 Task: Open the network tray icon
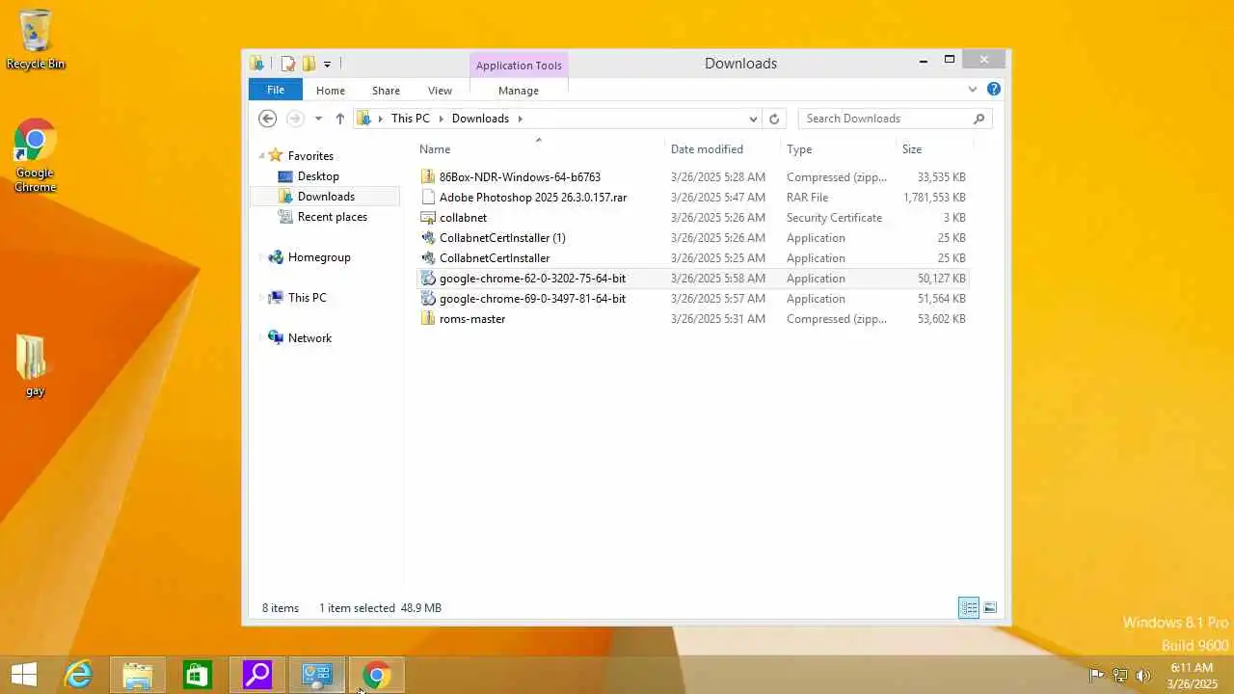1120,675
